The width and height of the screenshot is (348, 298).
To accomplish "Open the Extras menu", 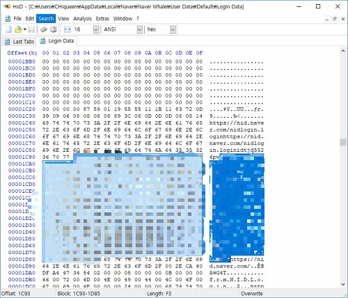I will tap(102, 19).
